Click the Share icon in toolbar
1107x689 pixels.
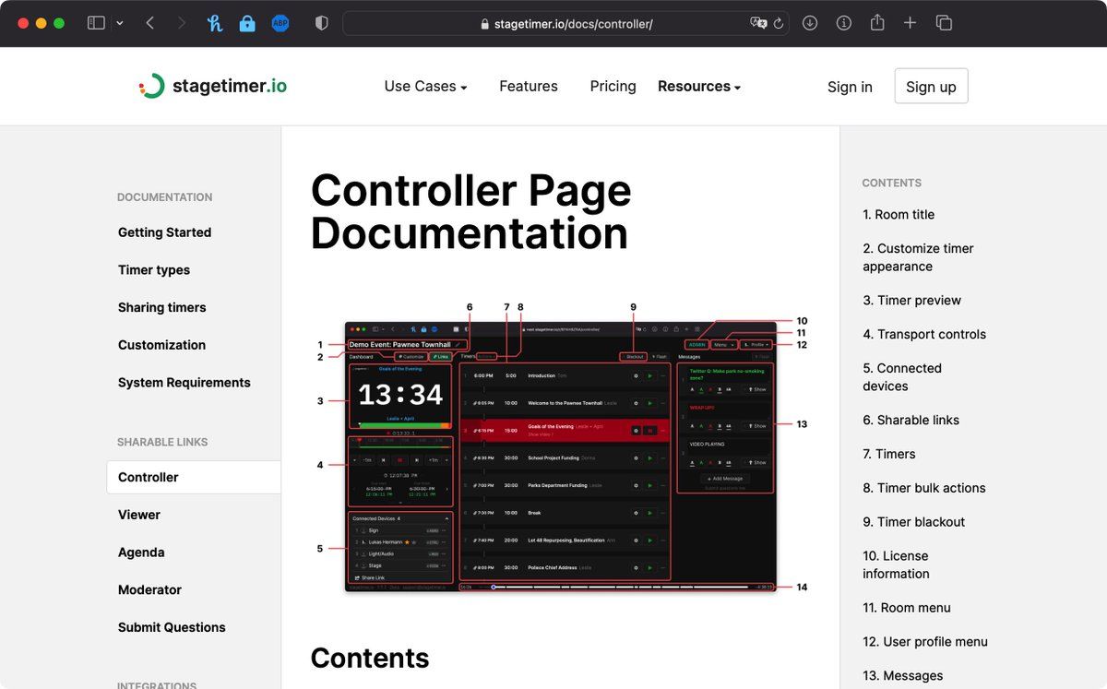coord(877,23)
